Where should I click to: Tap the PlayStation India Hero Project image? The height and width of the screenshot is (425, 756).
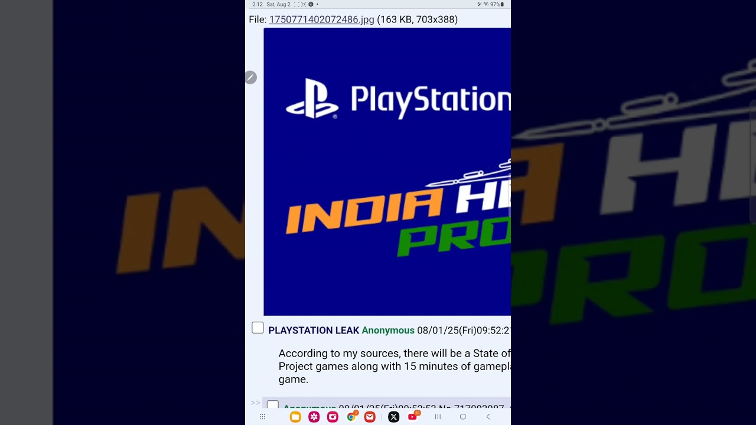[387, 172]
